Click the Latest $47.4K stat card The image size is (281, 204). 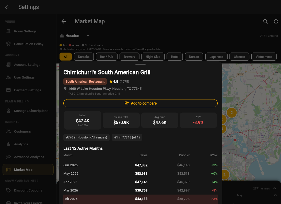(x=83, y=120)
